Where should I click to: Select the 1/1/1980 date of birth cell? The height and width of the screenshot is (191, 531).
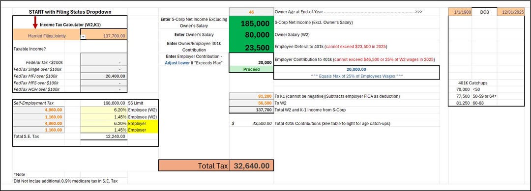(460, 12)
